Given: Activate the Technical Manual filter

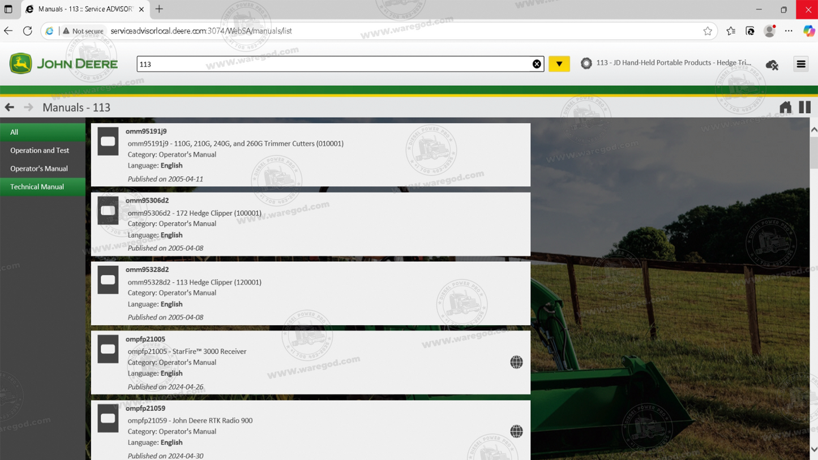Looking at the screenshot, I should 37,187.
